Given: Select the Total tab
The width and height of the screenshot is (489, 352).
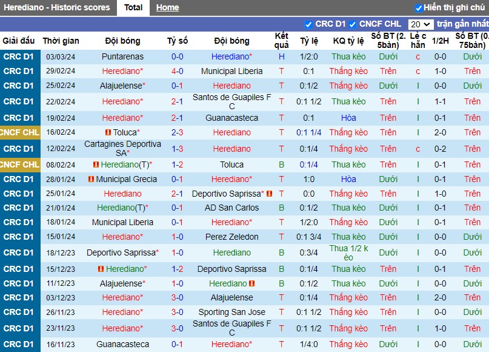Looking at the screenshot, I should (x=133, y=7).
